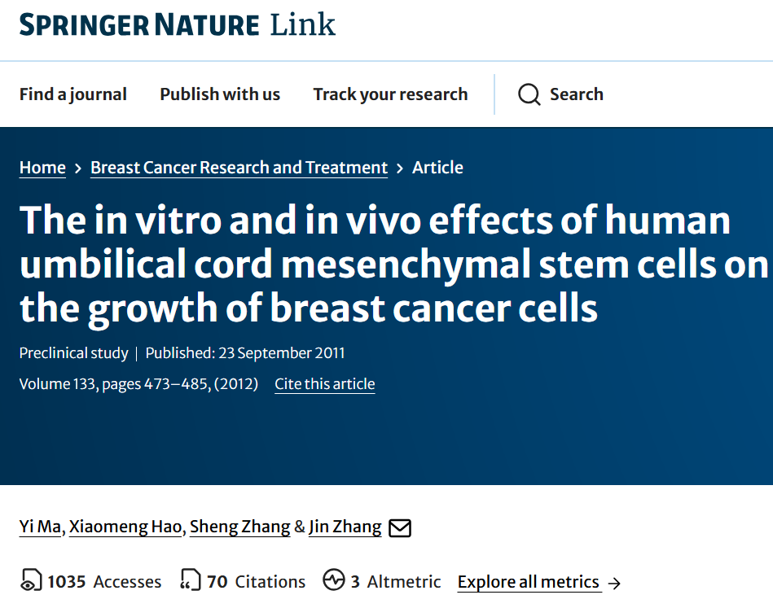Open author Sheng Zhang link

tap(240, 527)
